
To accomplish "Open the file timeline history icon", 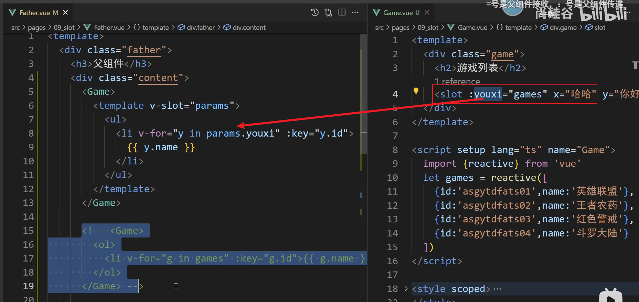I will [315, 13].
